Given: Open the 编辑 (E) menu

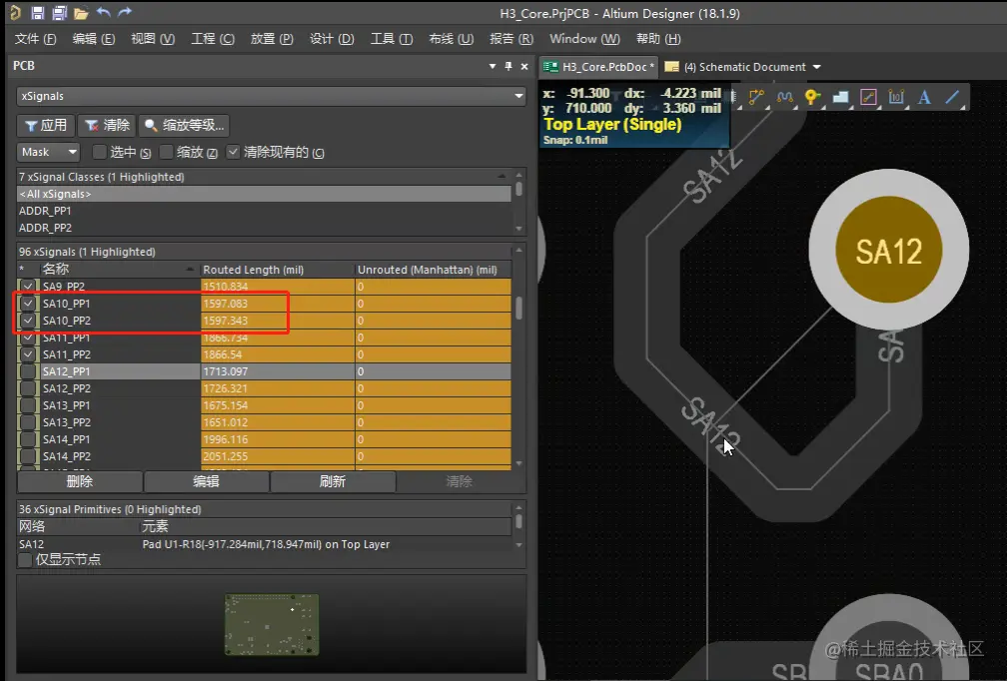Looking at the screenshot, I should click(94, 39).
